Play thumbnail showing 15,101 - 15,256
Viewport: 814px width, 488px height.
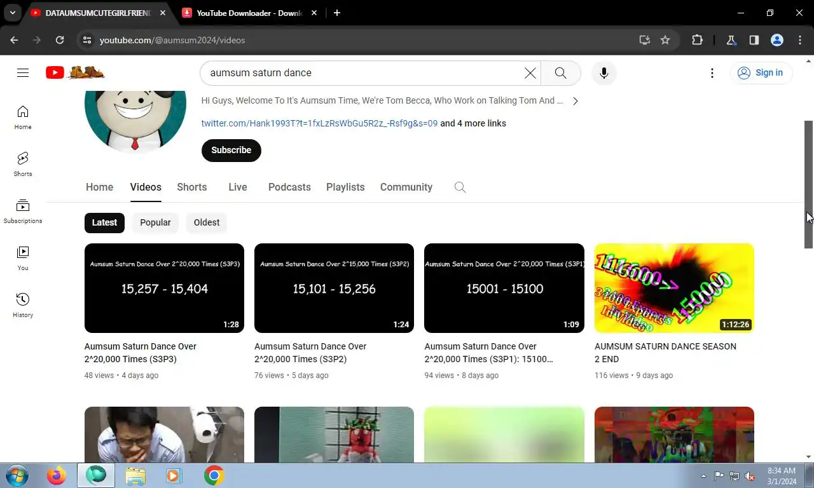[x=334, y=288]
